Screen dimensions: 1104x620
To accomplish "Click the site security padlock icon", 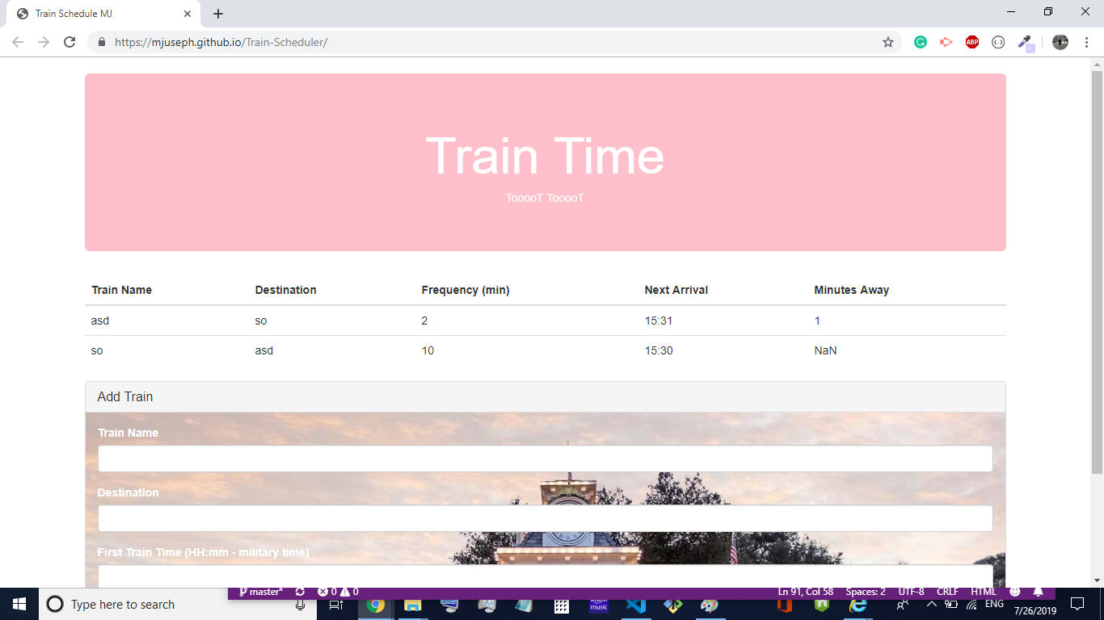I will point(102,42).
